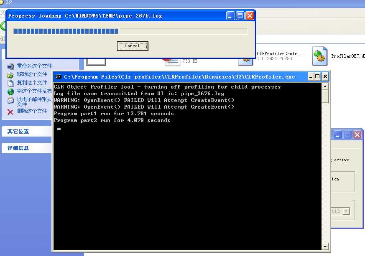365x256 pixels.
Task: Click the copy file icon
Action: [x=10, y=83]
